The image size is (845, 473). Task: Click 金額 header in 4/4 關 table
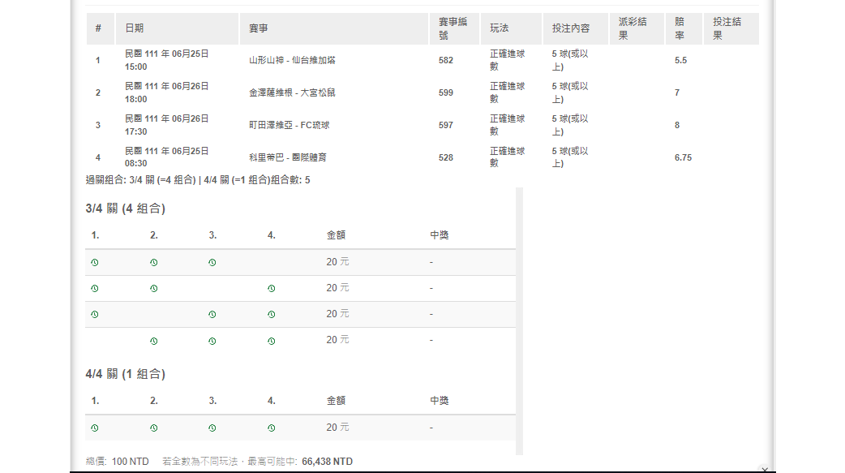(x=336, y=401)
